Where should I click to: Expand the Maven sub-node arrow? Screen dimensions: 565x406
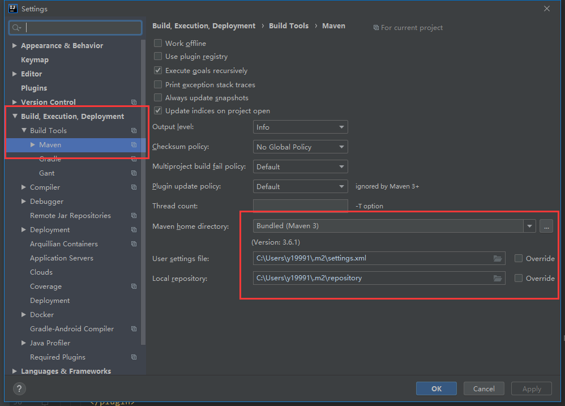[33, 144]
